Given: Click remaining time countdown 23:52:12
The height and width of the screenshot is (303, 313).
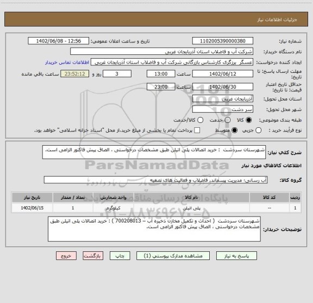Looking at the screenshot, I should pos(75,74).
